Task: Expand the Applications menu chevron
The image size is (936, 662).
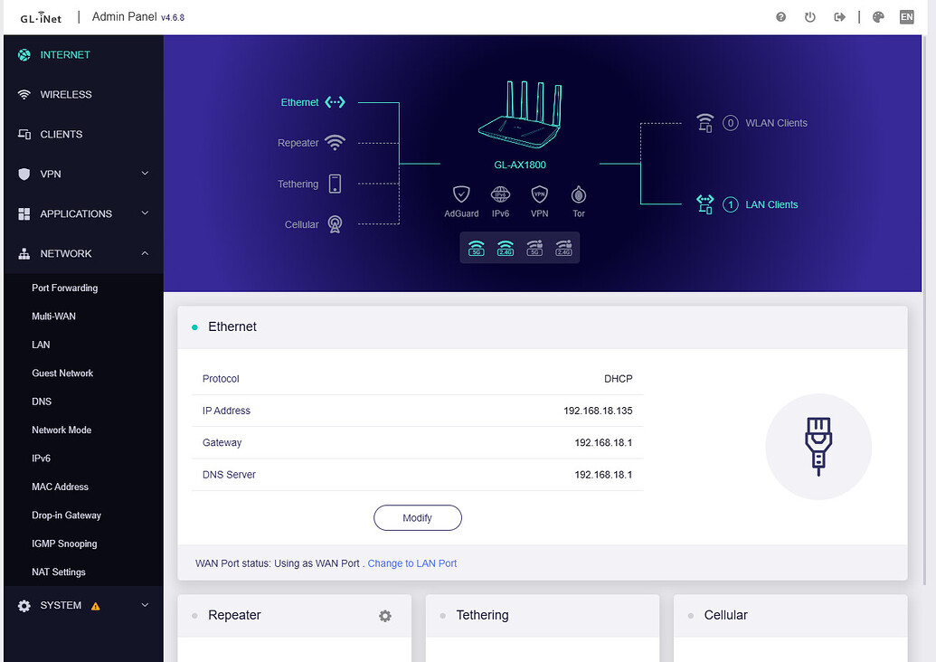Action: click(x=145, y=213)
